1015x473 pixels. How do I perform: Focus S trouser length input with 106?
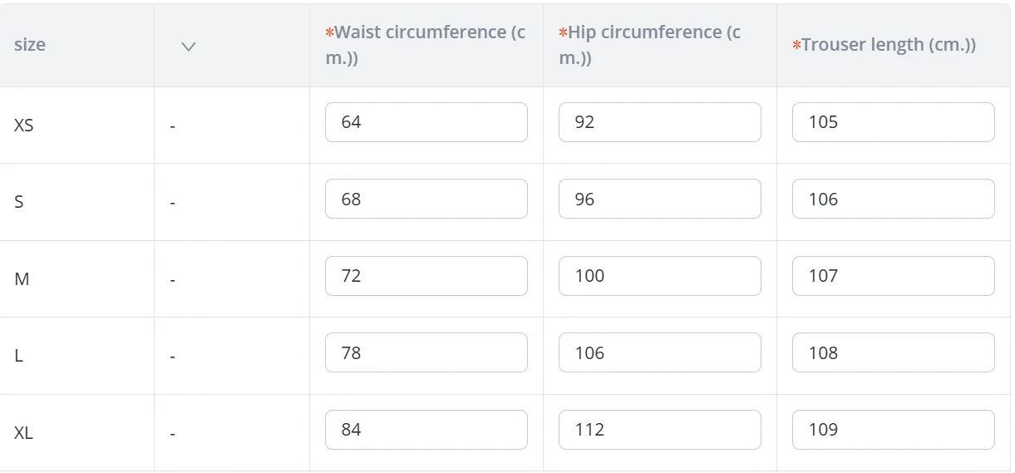(893, 199)
